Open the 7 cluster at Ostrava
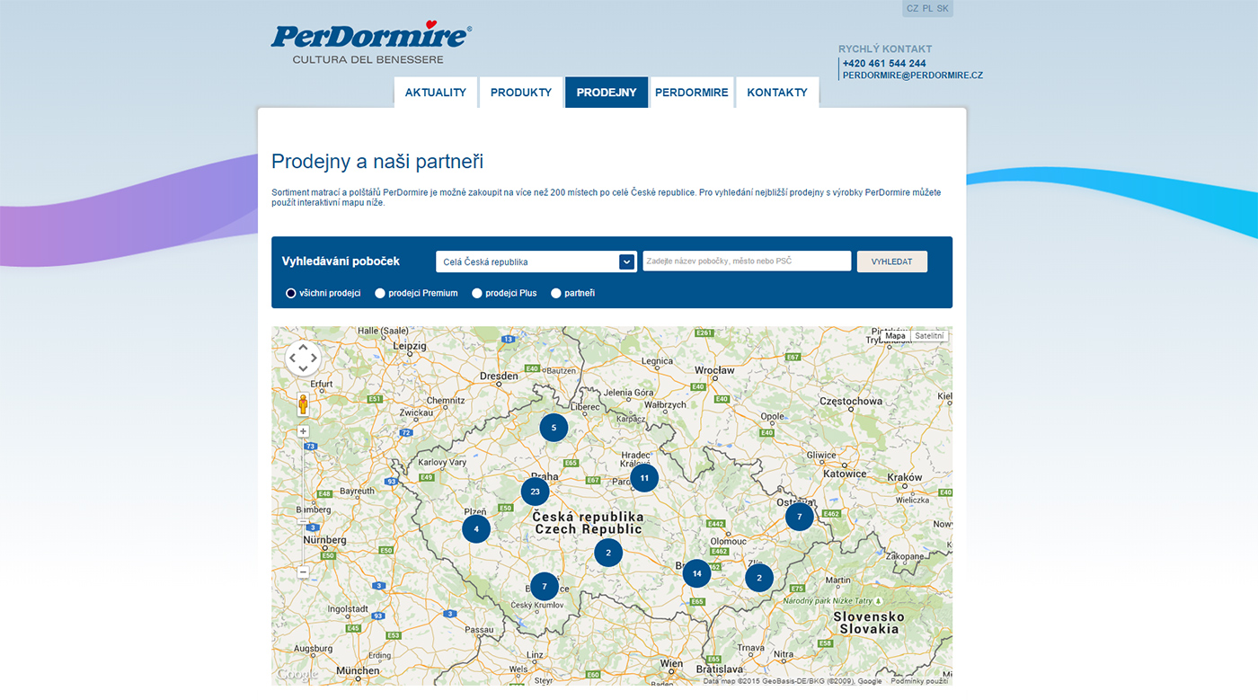 pyautogui.click(x=799, y=517)
